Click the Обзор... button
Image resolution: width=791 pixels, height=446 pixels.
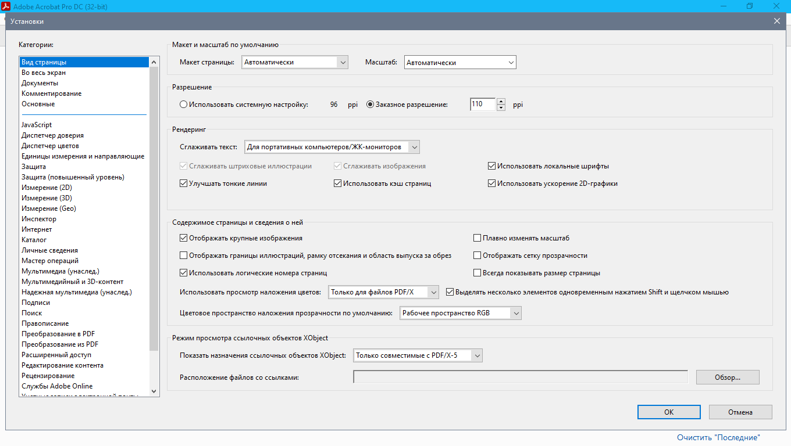pos(728,377)
